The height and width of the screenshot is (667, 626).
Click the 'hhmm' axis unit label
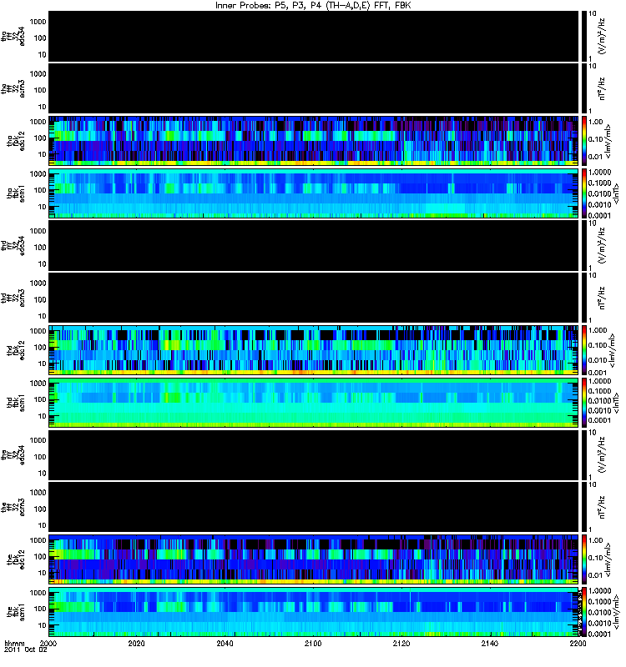14,643
